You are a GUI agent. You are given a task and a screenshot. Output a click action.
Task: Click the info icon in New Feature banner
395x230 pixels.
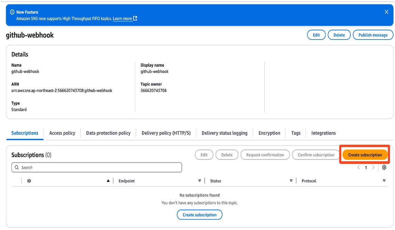(12, 12)
